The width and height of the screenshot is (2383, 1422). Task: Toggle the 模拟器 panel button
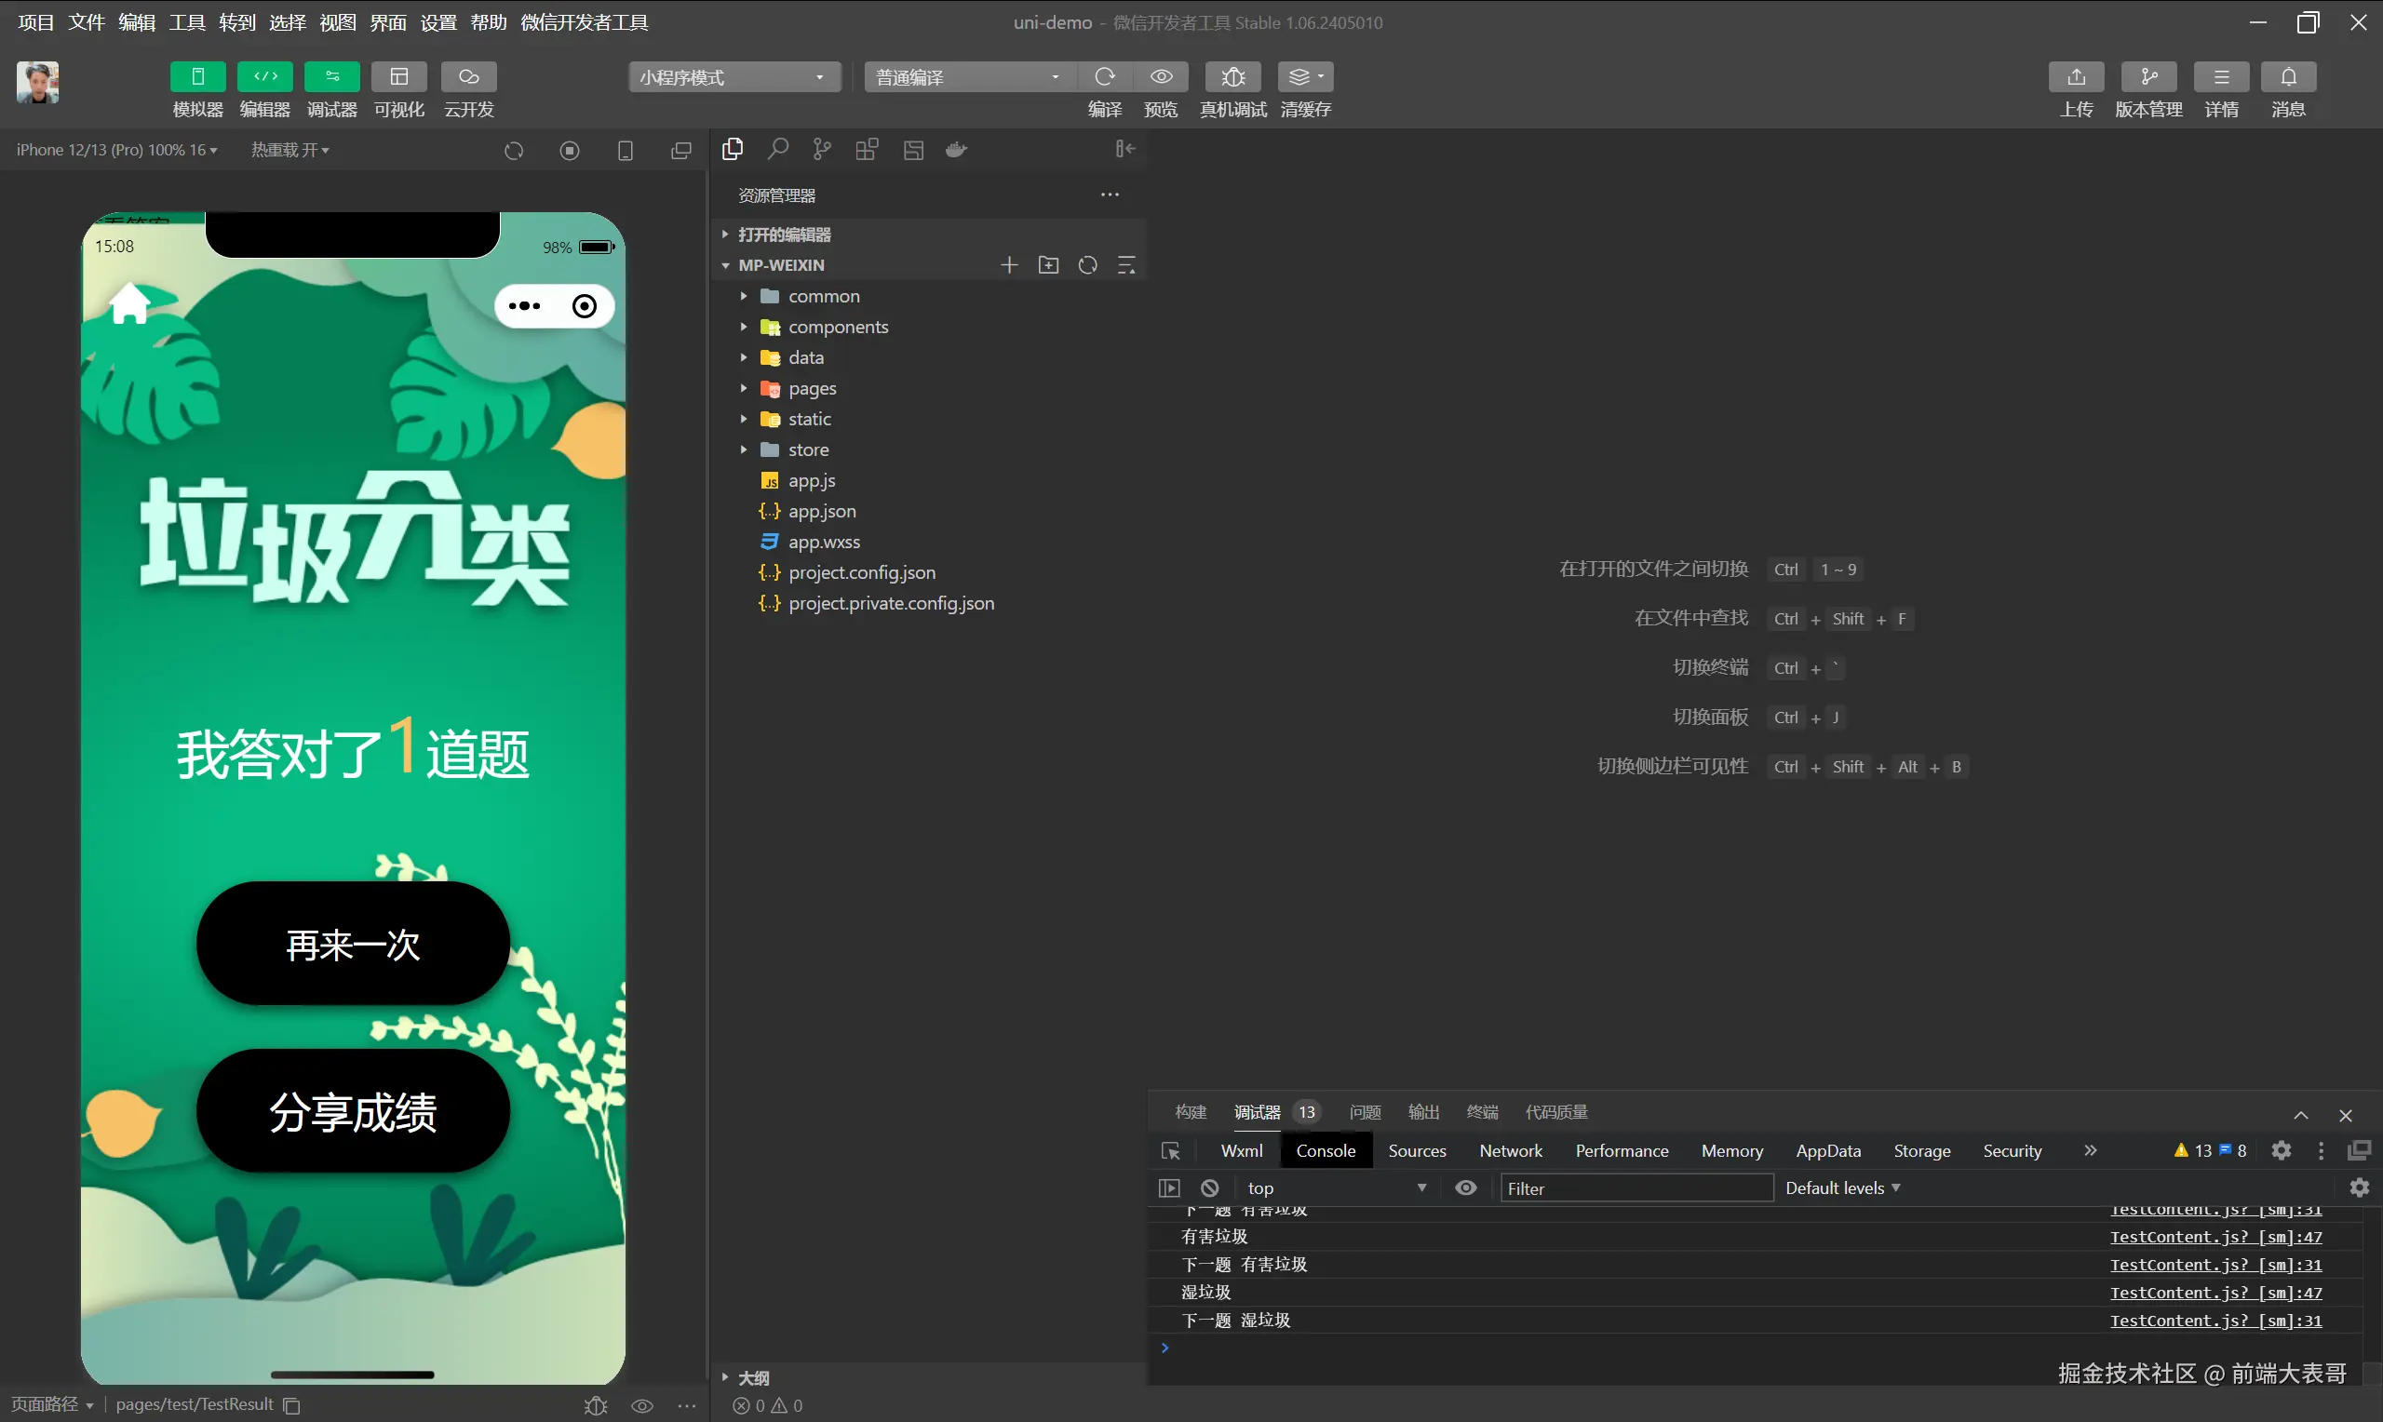197,76
